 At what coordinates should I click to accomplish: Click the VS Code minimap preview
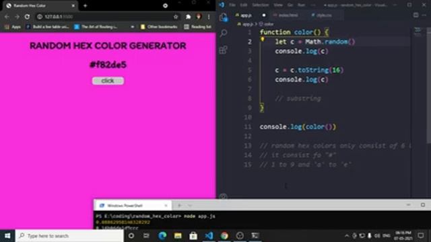pos(418,32)
